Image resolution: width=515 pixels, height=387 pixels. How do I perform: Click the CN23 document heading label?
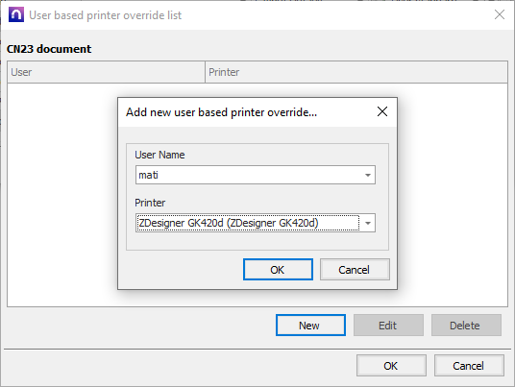pyautogui.click(x=49, y=49)
